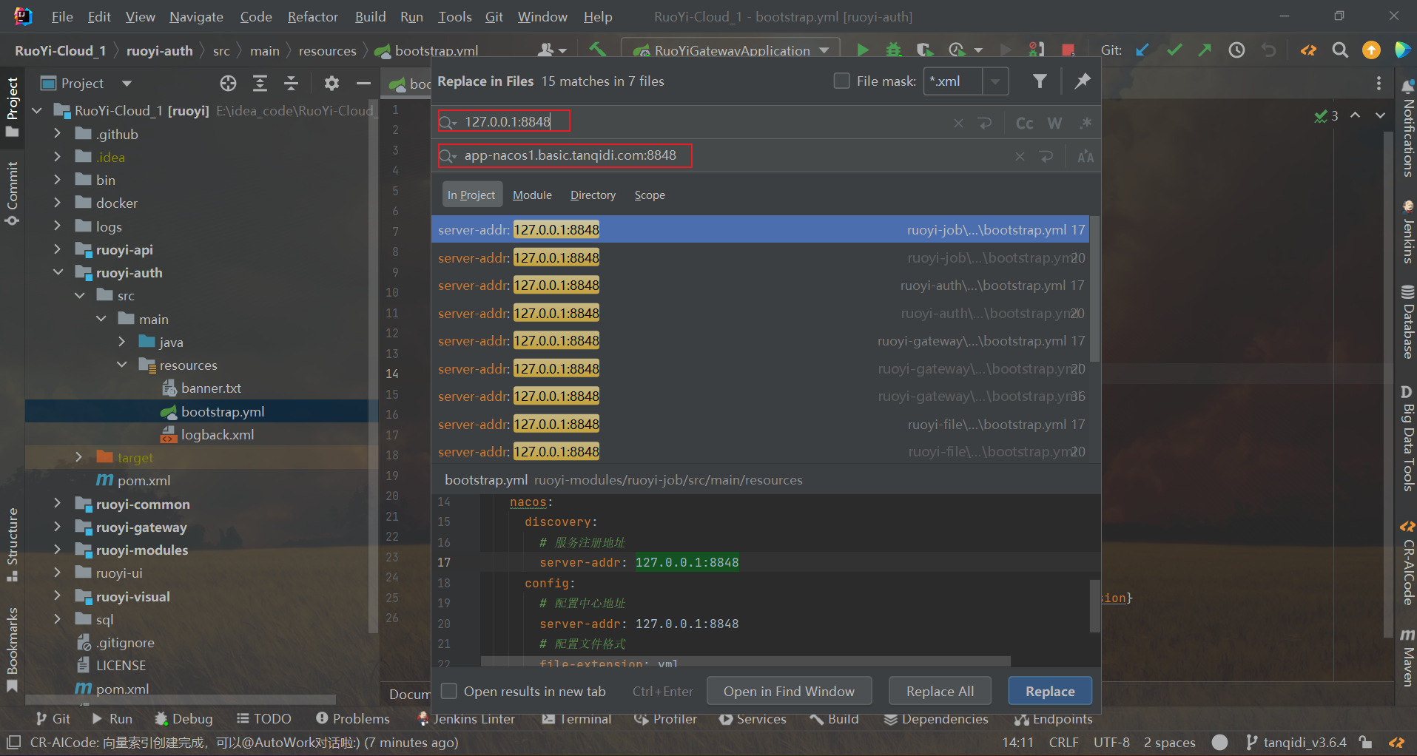This screenshot has width=1417, height=756.
Task: Expand the java folder
Action: click(x=122, y=342)
